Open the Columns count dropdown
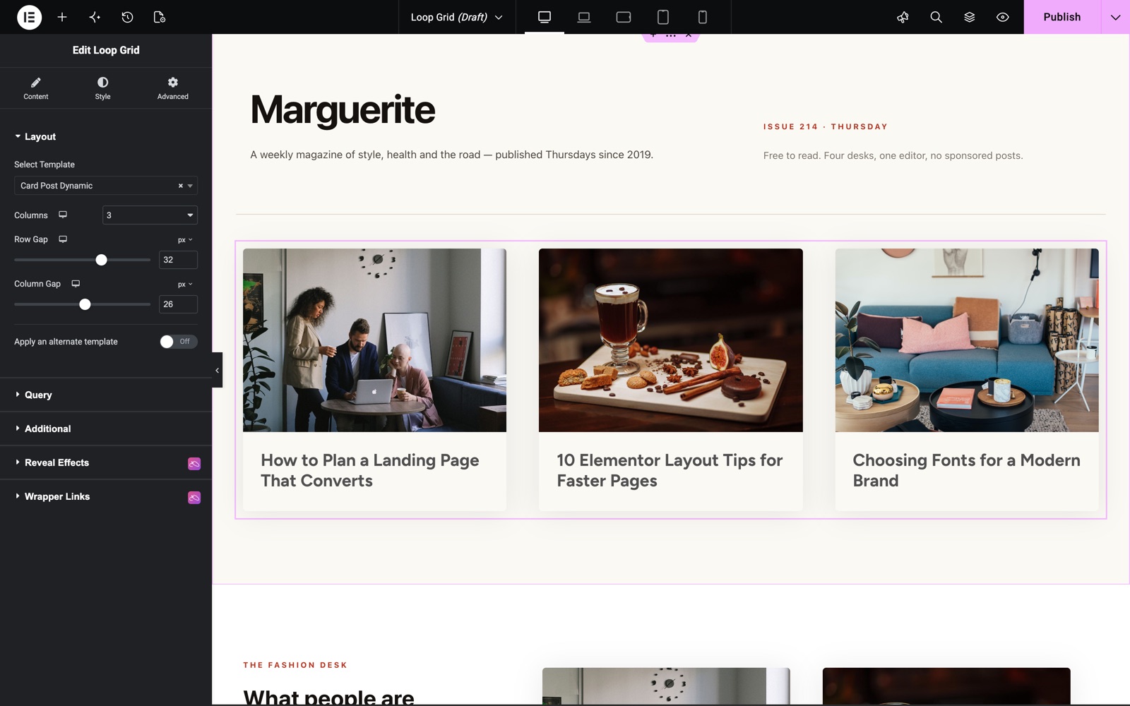Image resolution: width=1130 pixels, height=706 pixels. (150, 215)
